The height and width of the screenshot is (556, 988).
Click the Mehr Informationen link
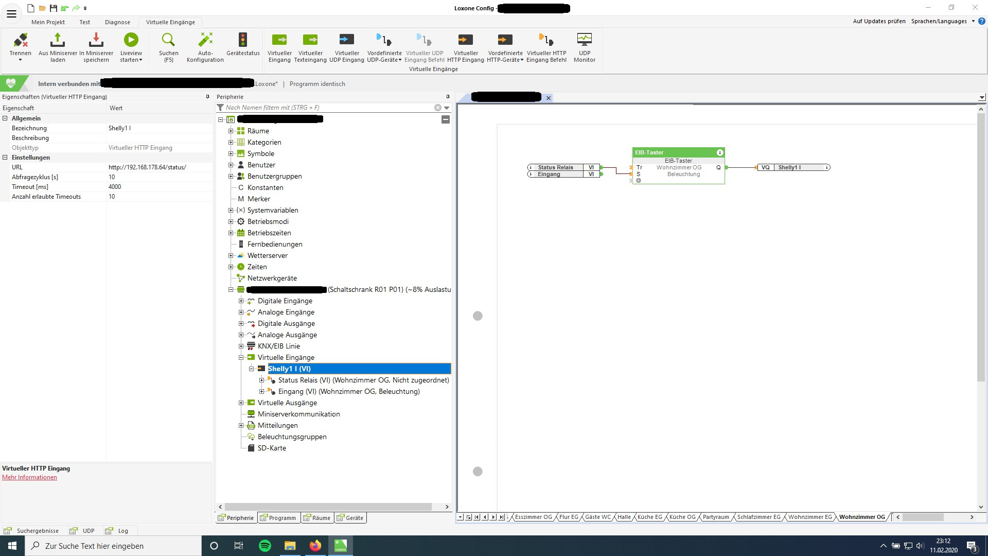(x=29, y=477)
